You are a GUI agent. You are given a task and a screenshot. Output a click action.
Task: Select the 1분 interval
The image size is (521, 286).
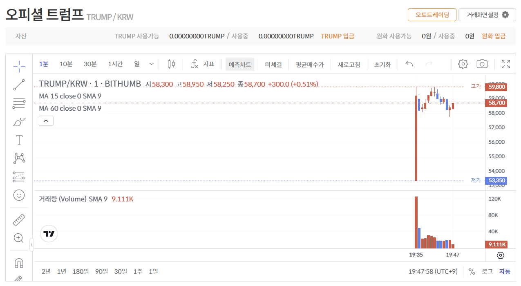(44, 64)
